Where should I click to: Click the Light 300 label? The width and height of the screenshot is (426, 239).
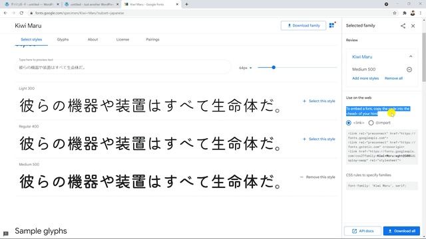27,88
